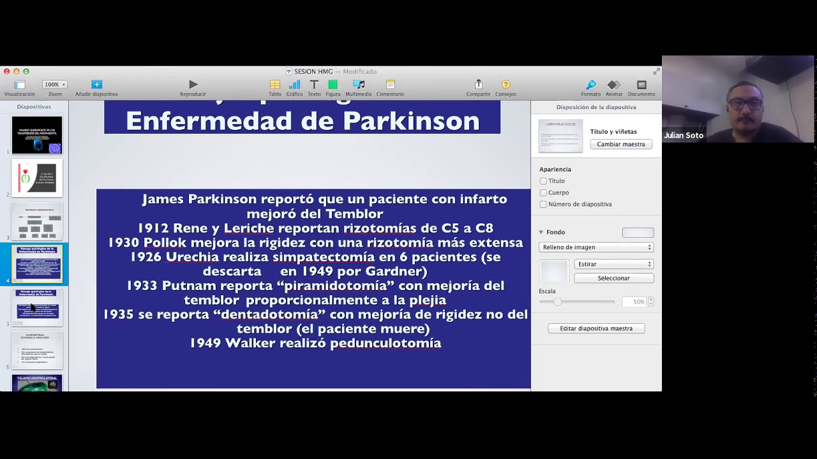Open the Relleno de imagen dropdown
817x459 pixels.
click(x=596, y=247)
